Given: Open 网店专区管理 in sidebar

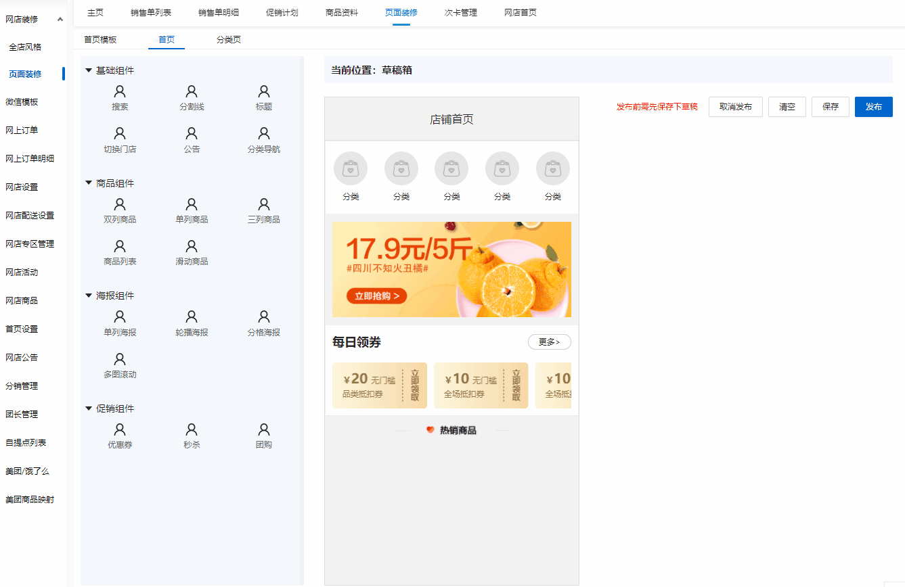Looking at the screenshot, I should (x=30, y=244).
